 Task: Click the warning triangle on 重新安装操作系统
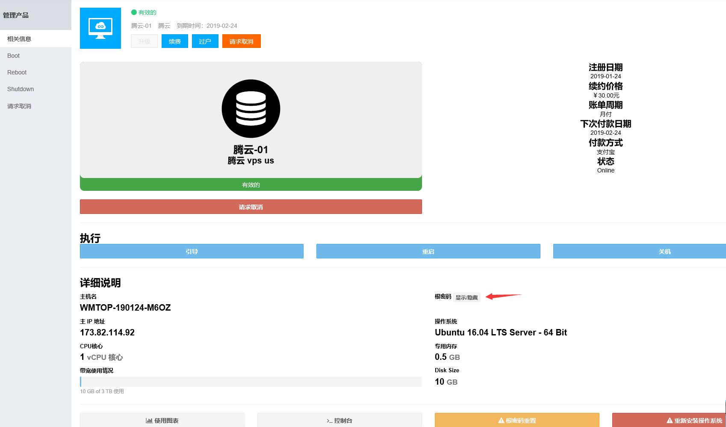[x=670, y=421]
